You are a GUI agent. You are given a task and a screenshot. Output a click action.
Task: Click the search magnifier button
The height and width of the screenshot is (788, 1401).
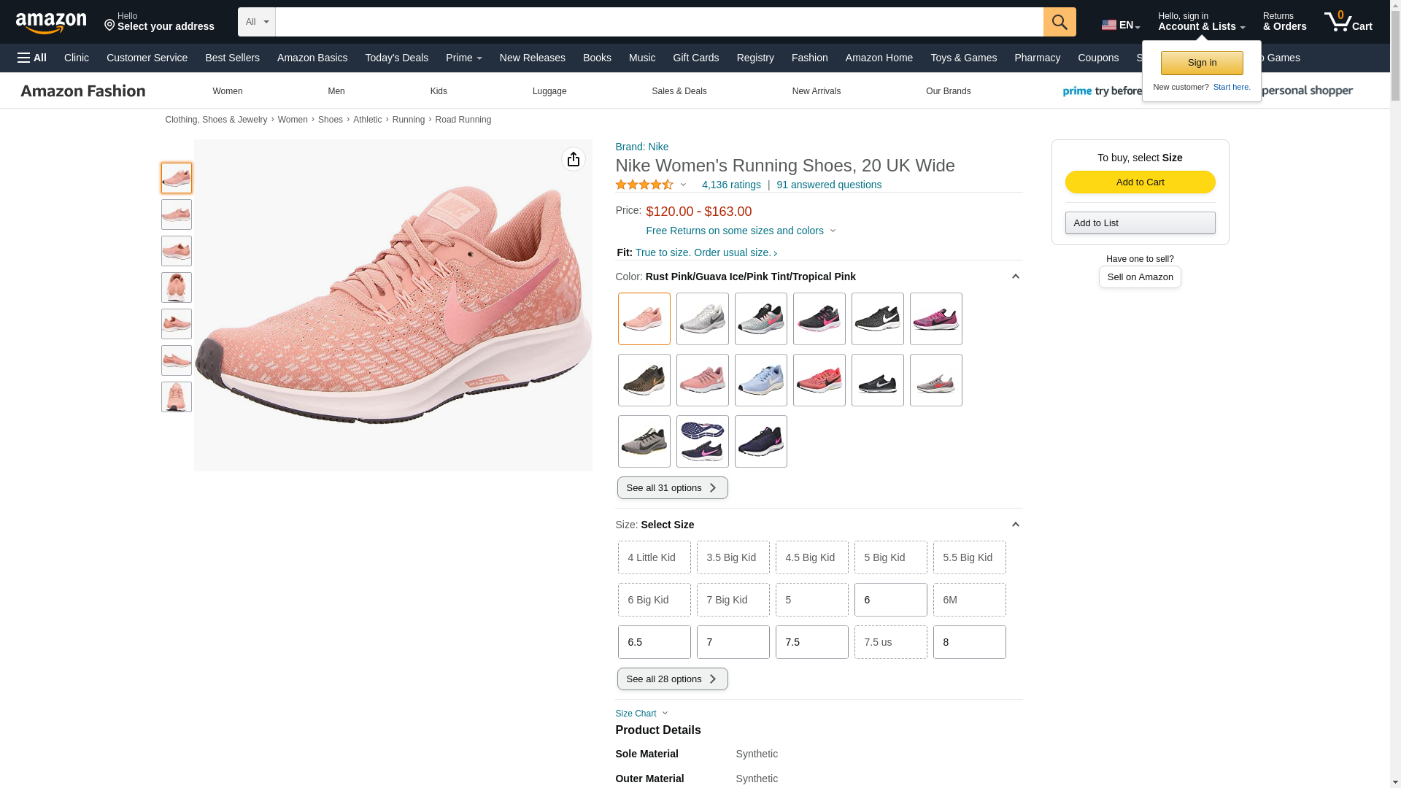tap(1059, 22)
